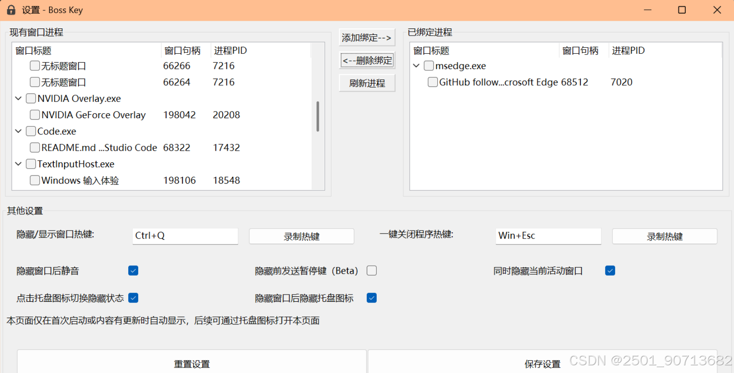Minimize the Boss Key settings window
The width and height of the screenshot is (734, 373).
[647, 10]
